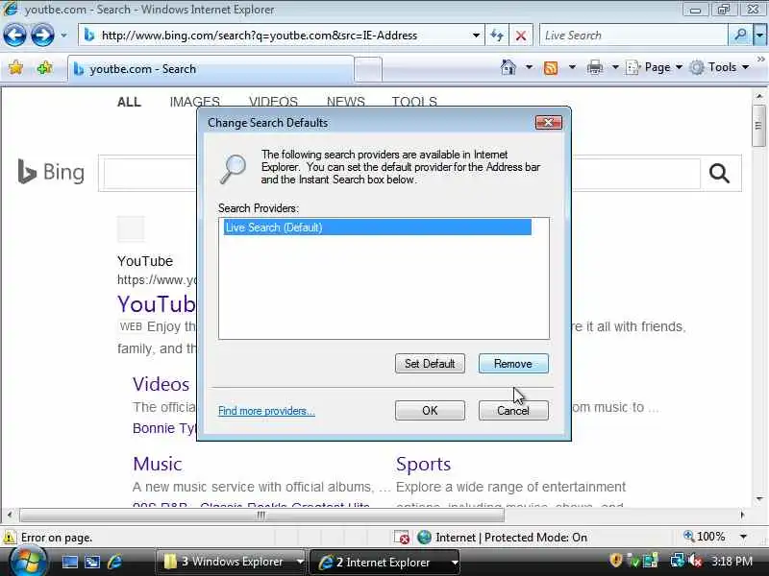Click the Live Search box
Viewport: 769px width, 576px height.
pyautogui.click(x=633, y=36)
